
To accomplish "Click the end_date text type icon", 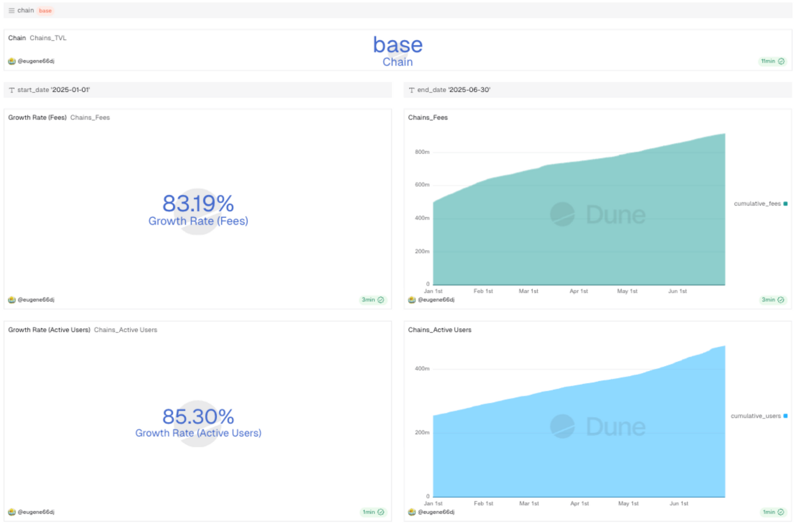I will coord(411,90).
